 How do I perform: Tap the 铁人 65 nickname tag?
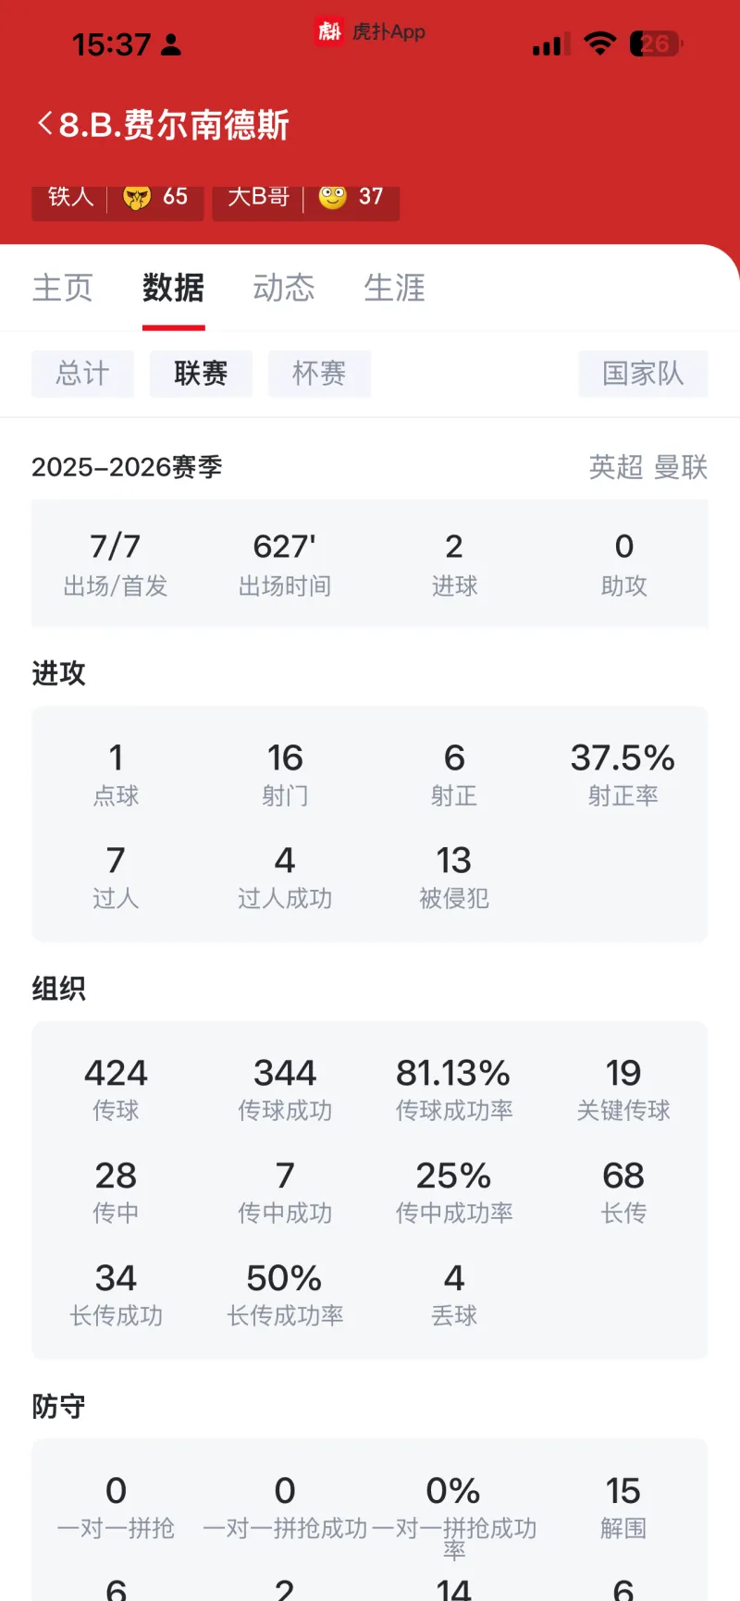[117, 197]
